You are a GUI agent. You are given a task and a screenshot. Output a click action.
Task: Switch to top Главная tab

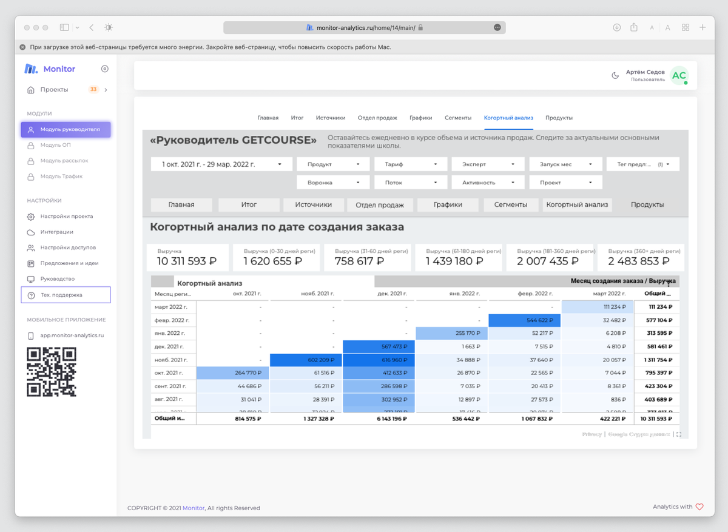(x=268, y=118)
